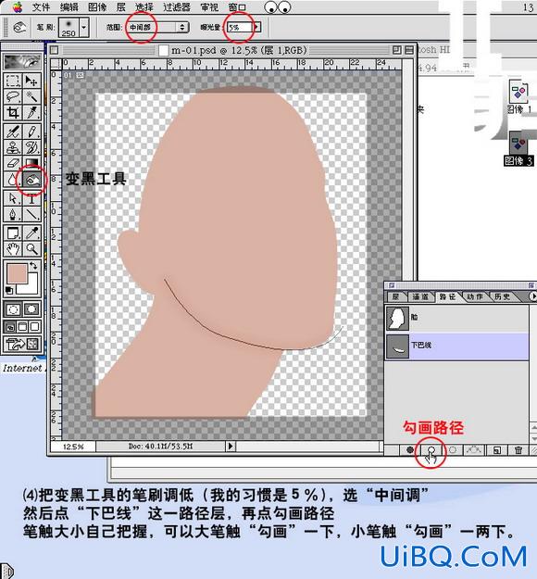537x579 pixels.
Task: Switch to Standard edit mode
Action: click(x=13, y=309)
